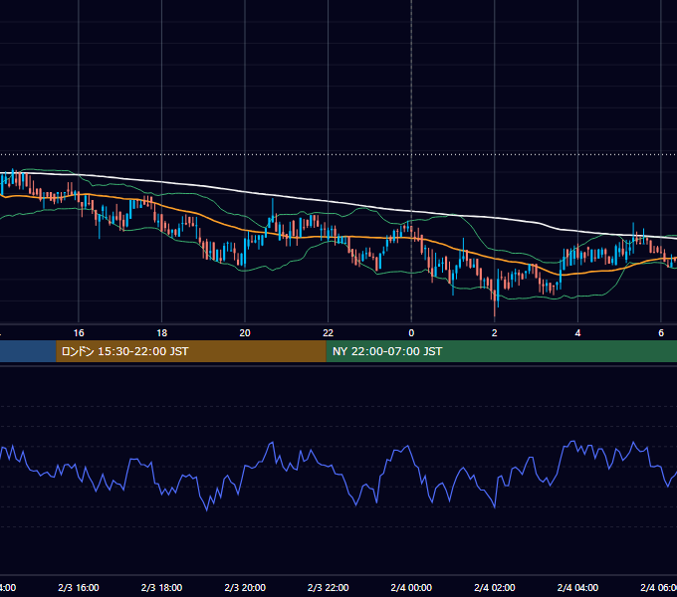677x597 pixels.
Task: Click the 2/3 16:00 date label
Action: [x=79, y=588]
